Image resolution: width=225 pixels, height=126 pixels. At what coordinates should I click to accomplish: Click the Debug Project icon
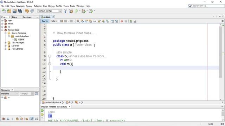pyautogui.click(x=84, y=11)
